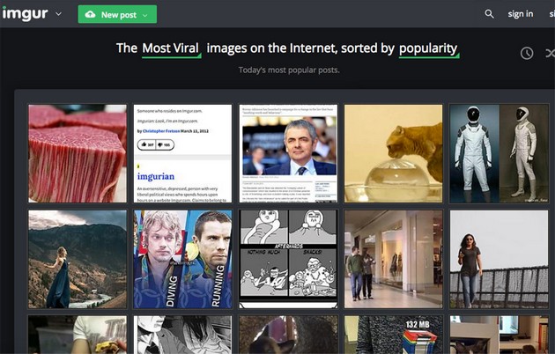555x354 pixels.
Task: Click the cloud upload icon
Action: [90, 14]
